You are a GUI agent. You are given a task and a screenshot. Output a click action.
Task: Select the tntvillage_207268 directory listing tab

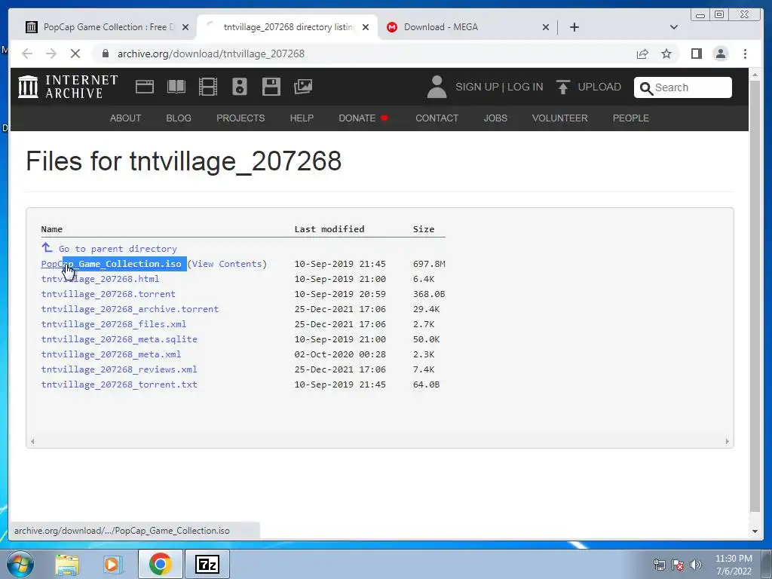[x=286, y=27]
